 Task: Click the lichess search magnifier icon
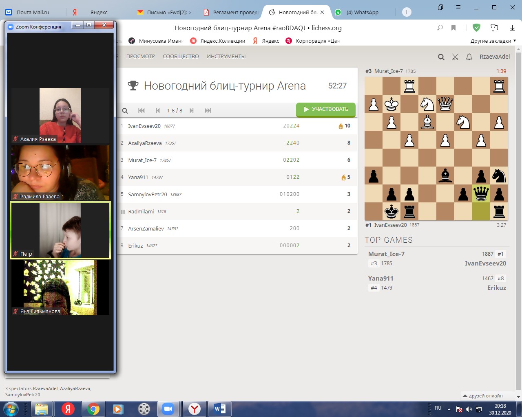441,57
